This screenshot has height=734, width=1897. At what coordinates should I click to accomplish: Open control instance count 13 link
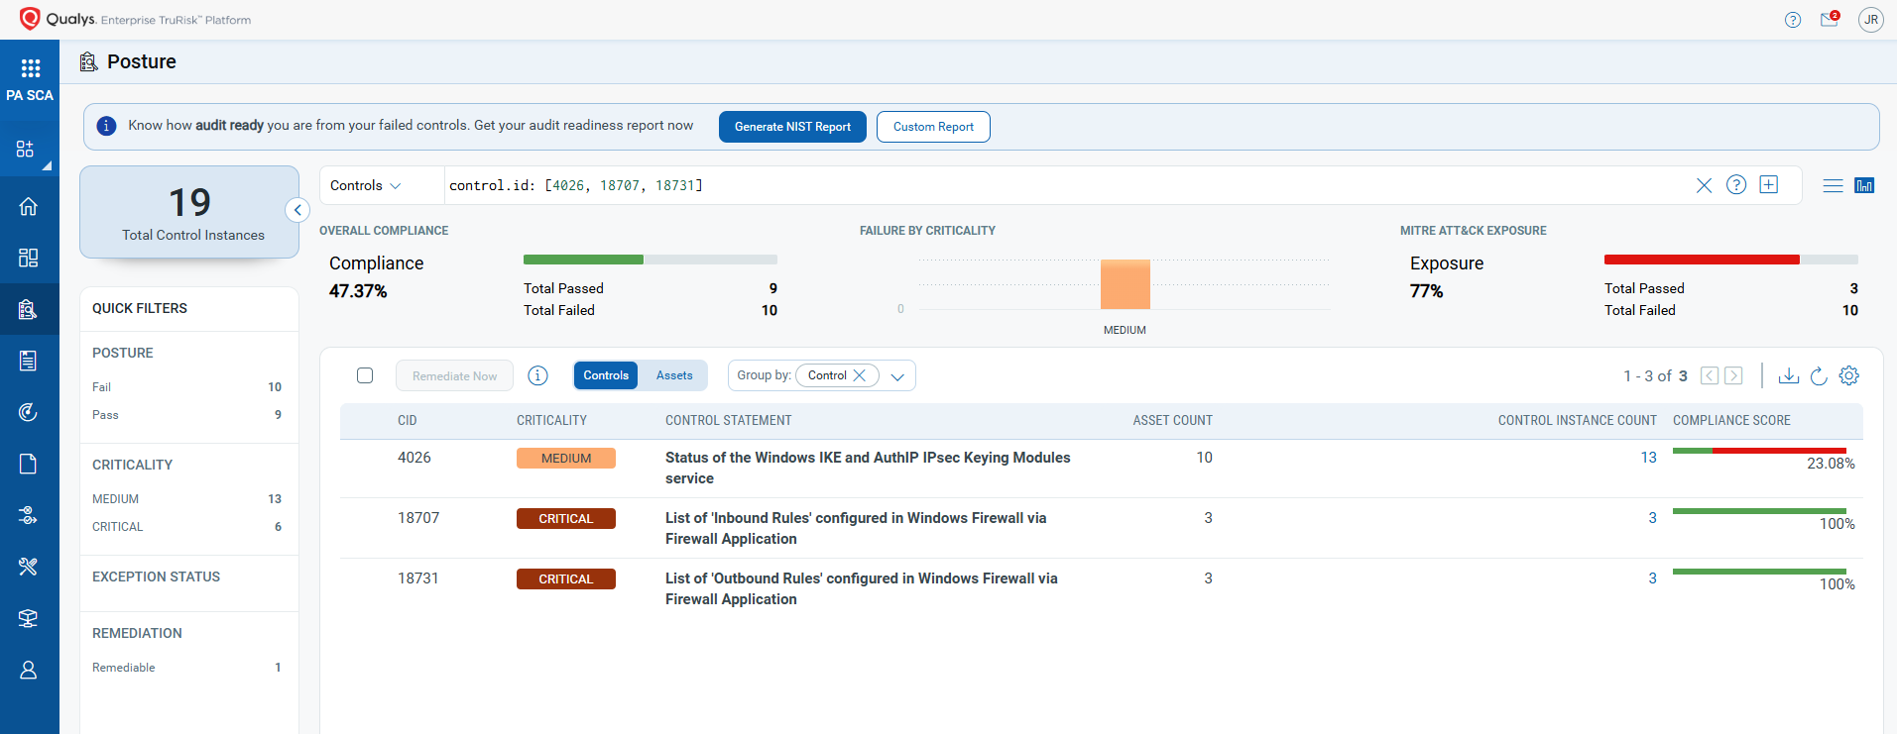click(x=1648, y=458)
